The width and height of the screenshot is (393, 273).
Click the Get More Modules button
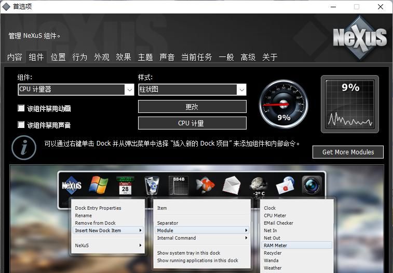(348, 152)
